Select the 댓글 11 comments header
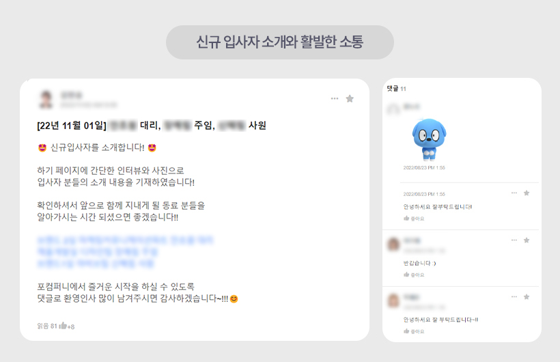Image resolution: width=560 pixels, height=362 pixels. click(x=396, y=89)
